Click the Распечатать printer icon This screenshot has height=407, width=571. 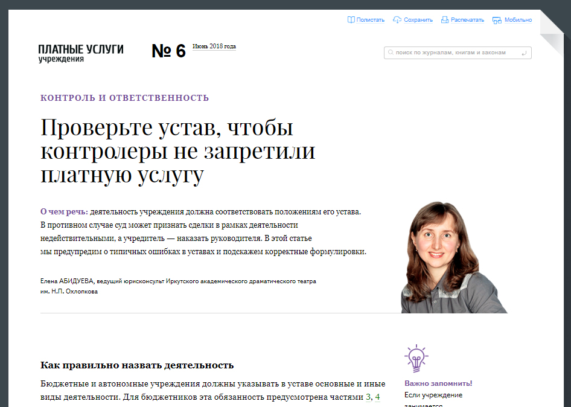(445, 20)
